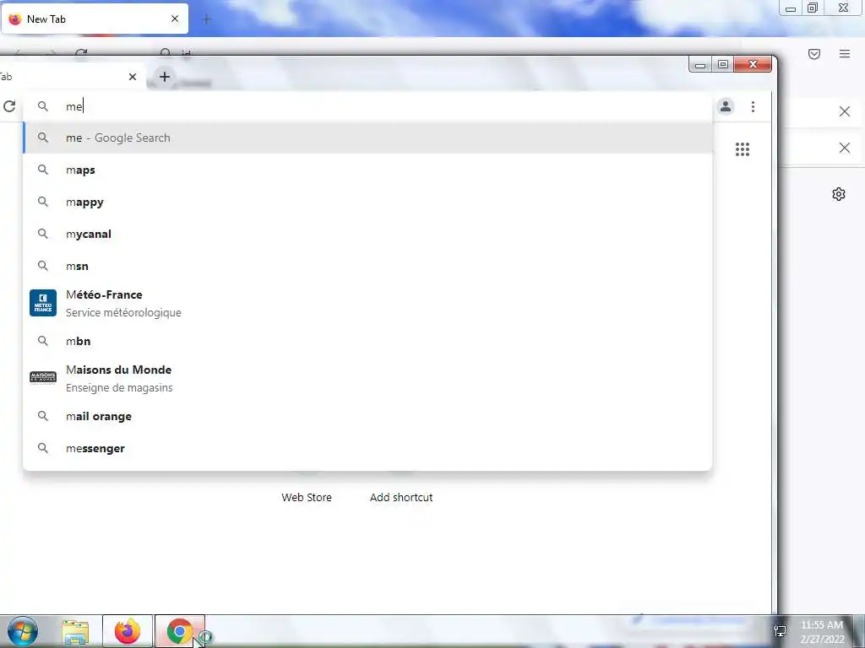Screen dimensions: 865x648
Task: Dismiss the lower Firefox panel with X
Action: (x=844, y=148)
